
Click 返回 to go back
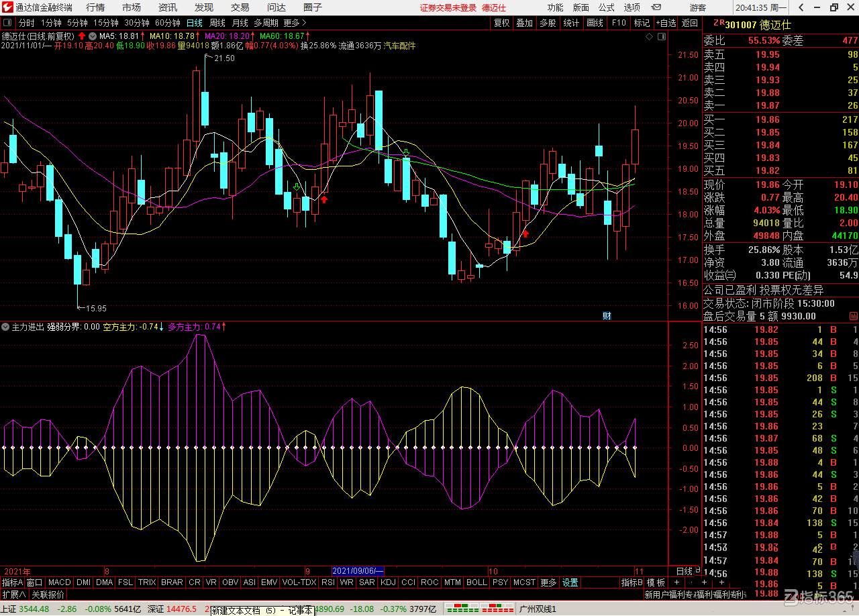[690, 23]
